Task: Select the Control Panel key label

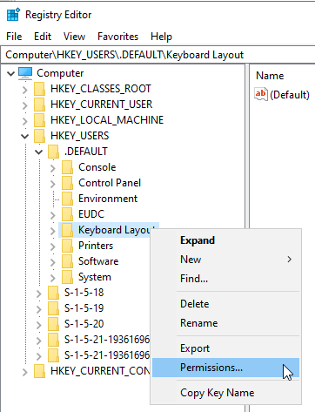Action: click(x=110, y=183)
